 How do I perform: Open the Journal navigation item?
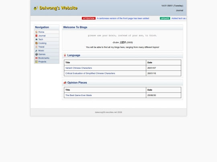[47, 36]
